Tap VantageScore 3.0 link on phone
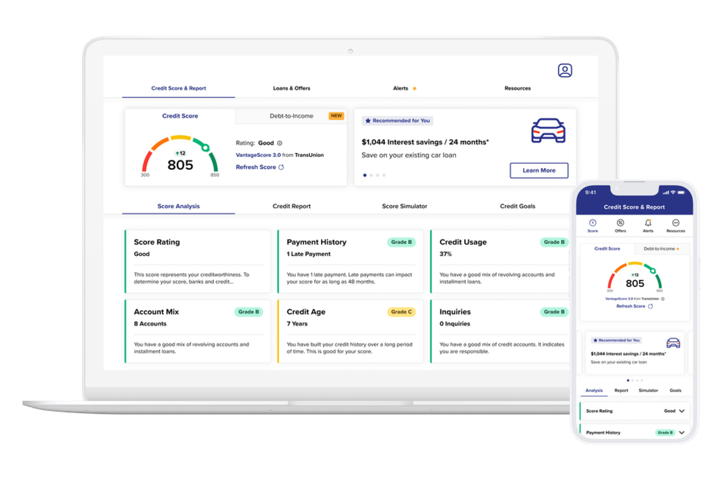This screenshot has height=482, width=723. (x=619, y=299)
